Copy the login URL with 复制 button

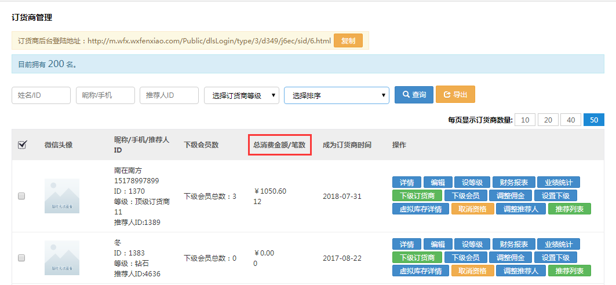coord(348,40)
